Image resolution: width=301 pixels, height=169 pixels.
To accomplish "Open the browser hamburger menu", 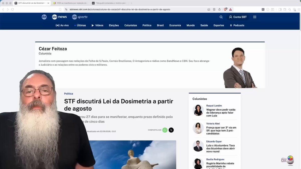I will (298, 9).
